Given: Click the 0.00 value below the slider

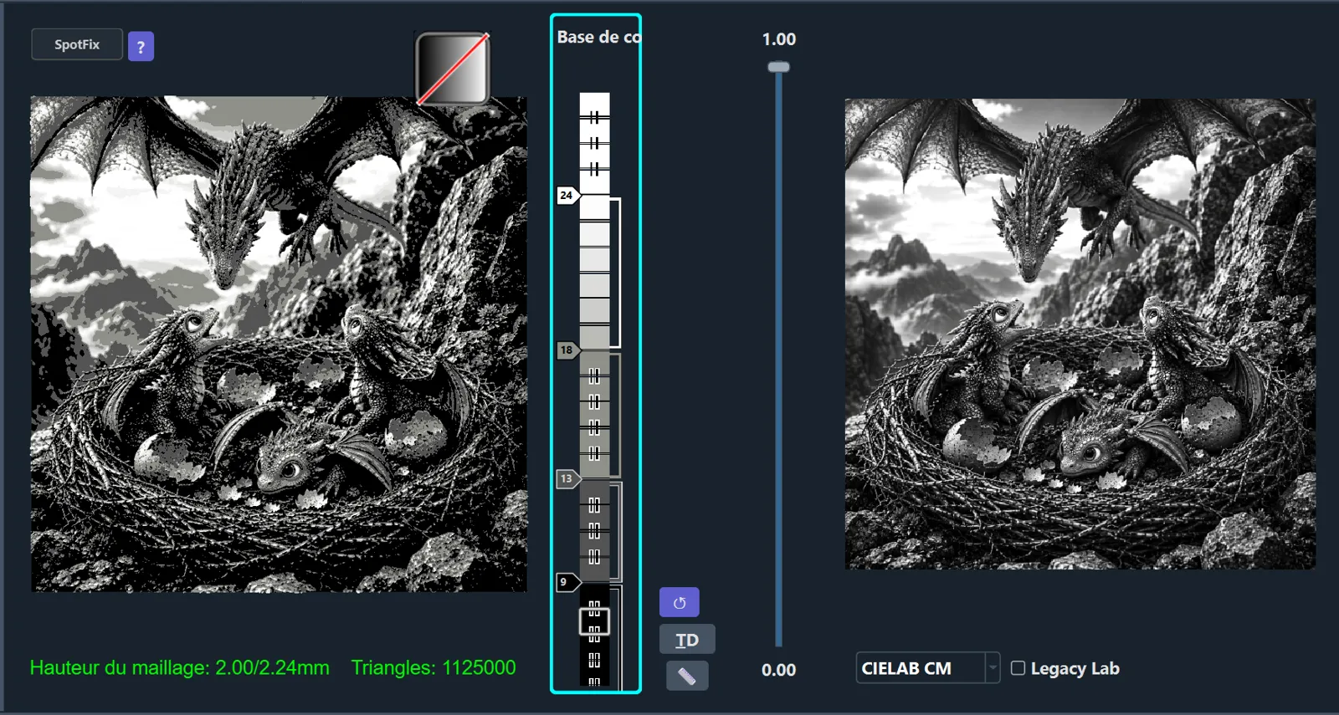Looking at the screenshot, I should coord(778,670).
